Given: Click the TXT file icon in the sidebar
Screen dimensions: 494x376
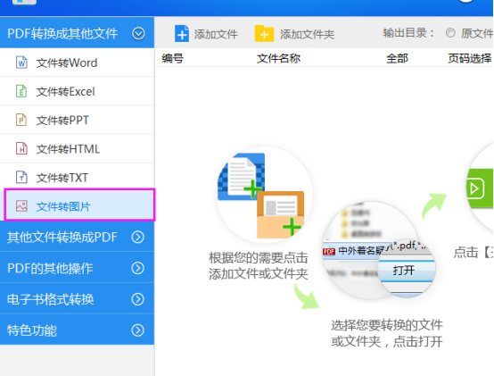Looking at the screenshot, I should [x=21, y=177].
